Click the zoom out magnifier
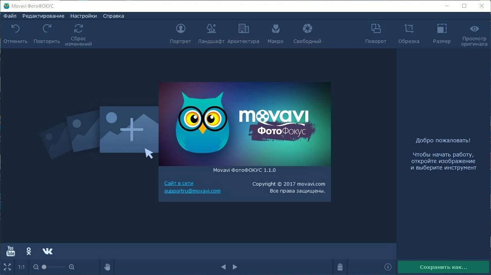This screenshot has width=491, height=275. [36, 267]
